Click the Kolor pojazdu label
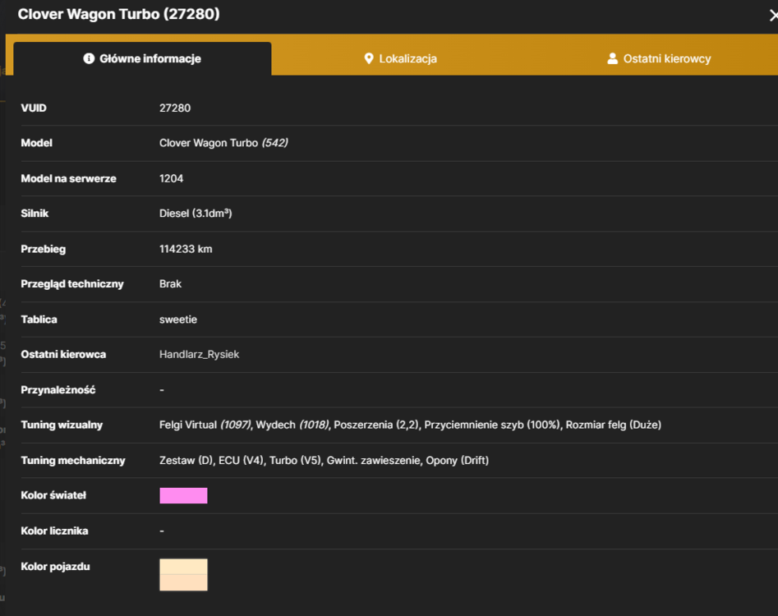778x616 pixels. [x=55, y=567]
